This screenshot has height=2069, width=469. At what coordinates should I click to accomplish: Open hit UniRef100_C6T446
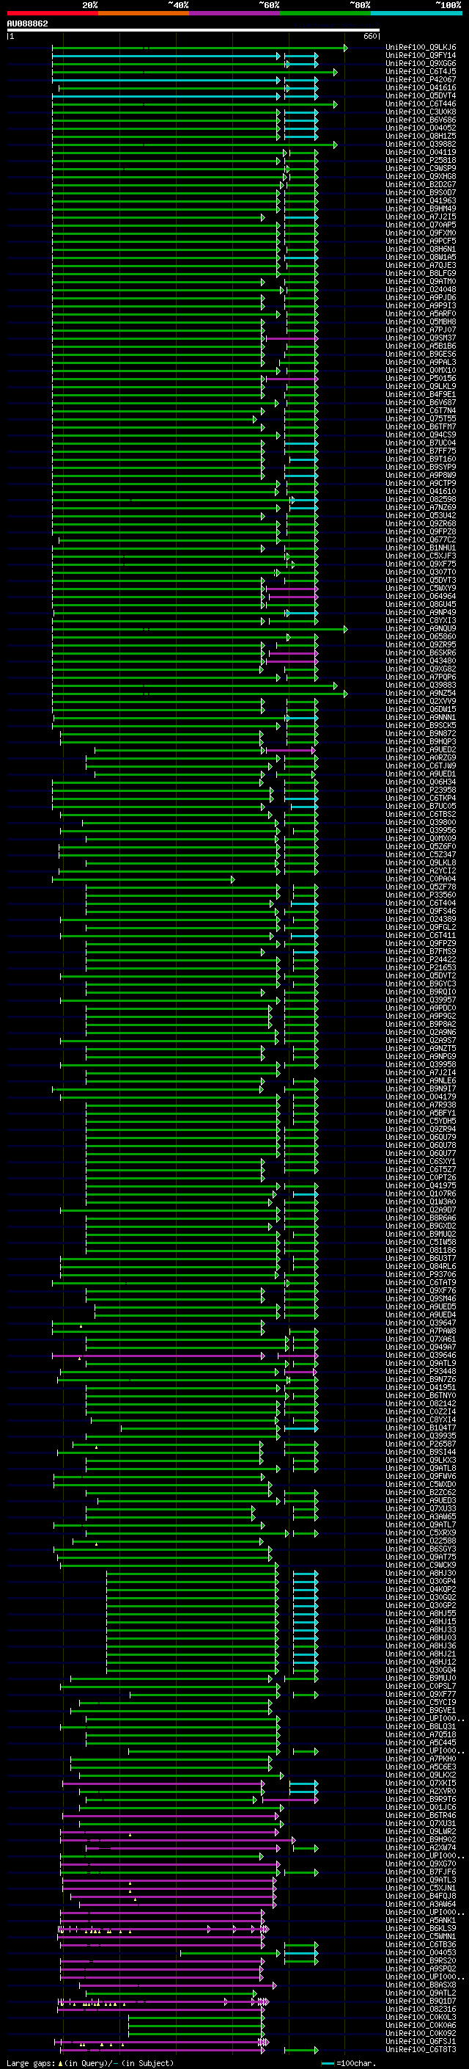click(x=421, y=103)
